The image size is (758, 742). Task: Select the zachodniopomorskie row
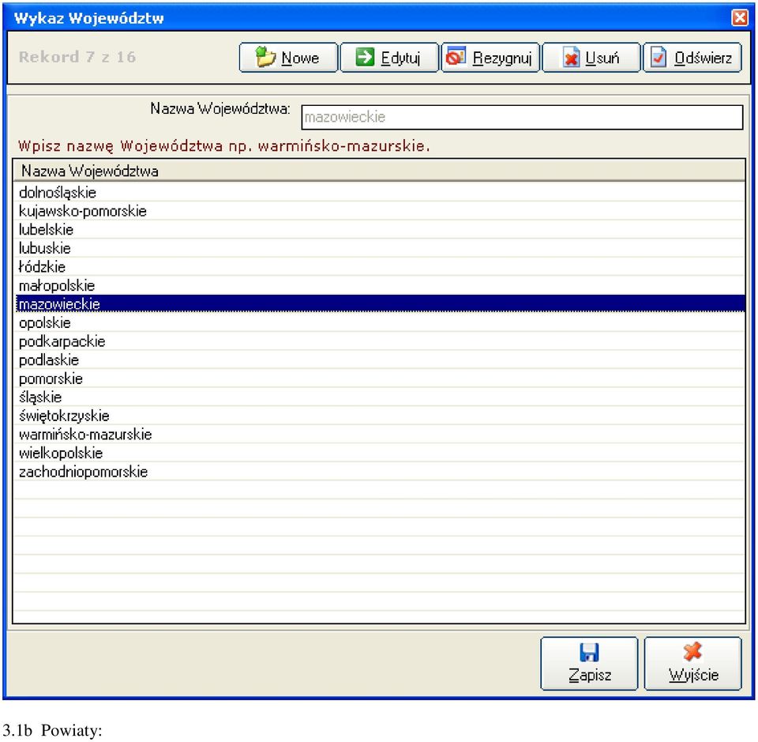click(380, 472)
